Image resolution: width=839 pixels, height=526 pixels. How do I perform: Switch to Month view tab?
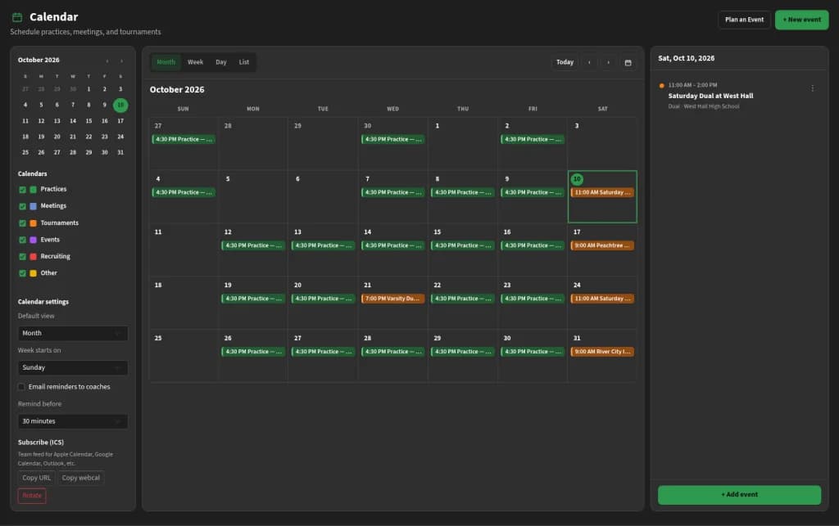click(166, 62)
